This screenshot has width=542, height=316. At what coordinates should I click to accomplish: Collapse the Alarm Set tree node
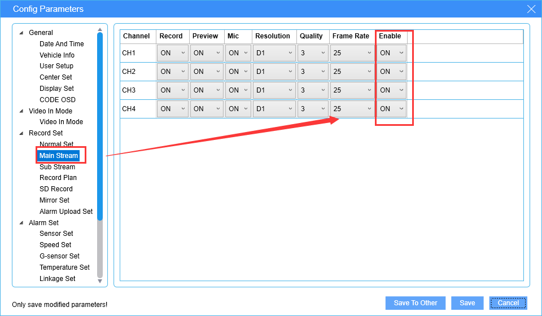point(21,223)
